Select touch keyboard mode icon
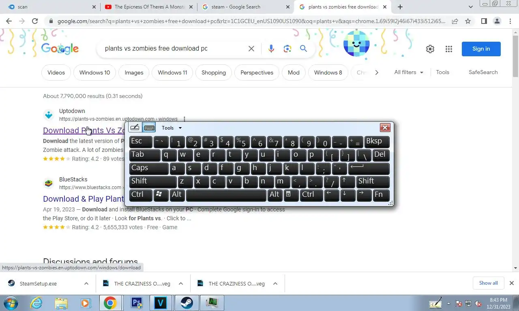 149,128
